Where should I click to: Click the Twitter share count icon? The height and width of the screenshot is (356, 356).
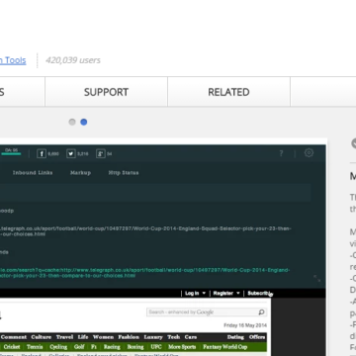pos(71,153)
